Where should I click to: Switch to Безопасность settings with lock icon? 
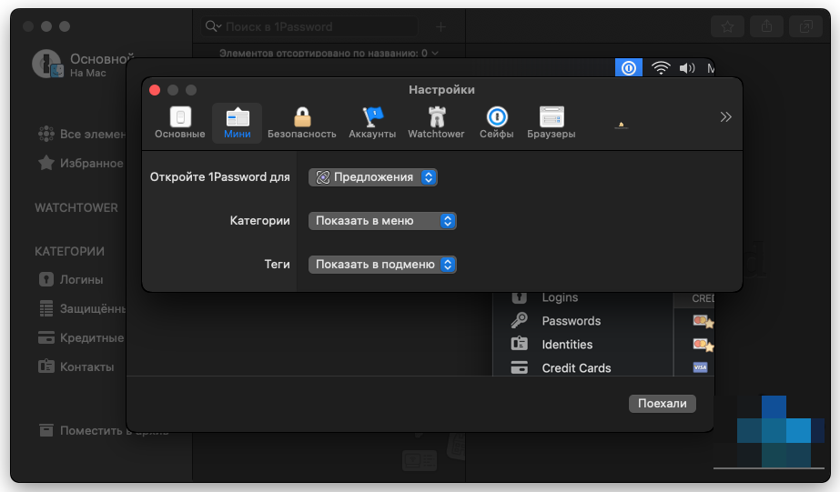pos(302,123)
